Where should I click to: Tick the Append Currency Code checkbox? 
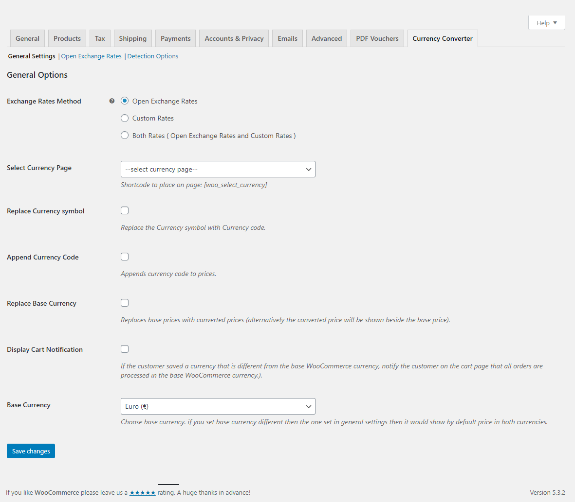click(125, 257)
